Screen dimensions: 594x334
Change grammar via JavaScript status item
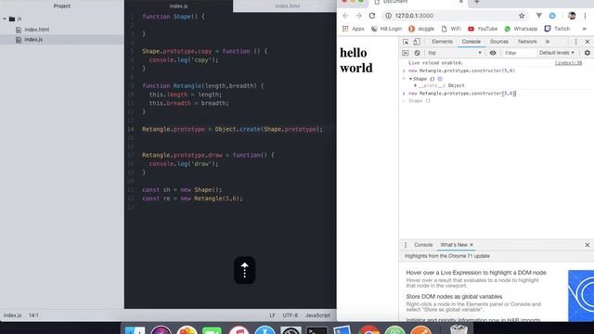tap(317, 315)
